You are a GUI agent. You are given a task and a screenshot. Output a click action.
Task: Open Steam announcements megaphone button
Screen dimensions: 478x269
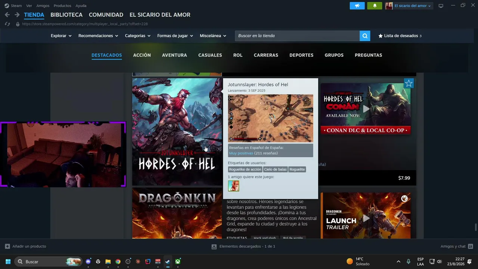pos(357,6)
